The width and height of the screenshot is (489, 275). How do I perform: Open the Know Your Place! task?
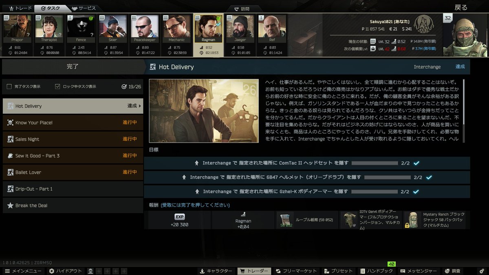(73, 123)
